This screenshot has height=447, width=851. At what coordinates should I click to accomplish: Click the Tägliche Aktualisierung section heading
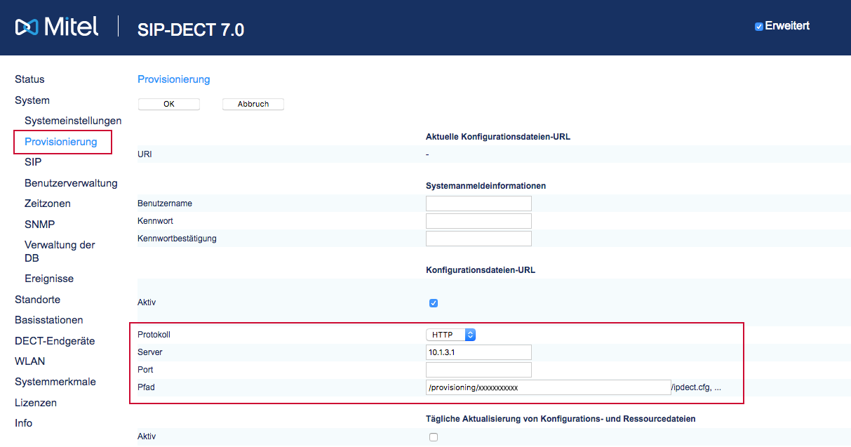click(x=561, y=419)
